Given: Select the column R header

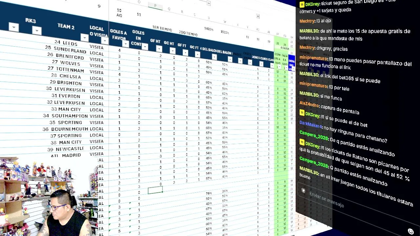Looking at the screenshot, I should 182,11.
